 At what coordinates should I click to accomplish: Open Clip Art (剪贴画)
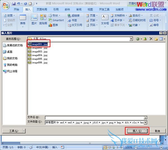click(x=43, y=19)
